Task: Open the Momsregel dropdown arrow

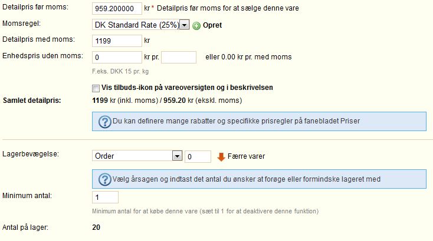Action: pos(184,25)
